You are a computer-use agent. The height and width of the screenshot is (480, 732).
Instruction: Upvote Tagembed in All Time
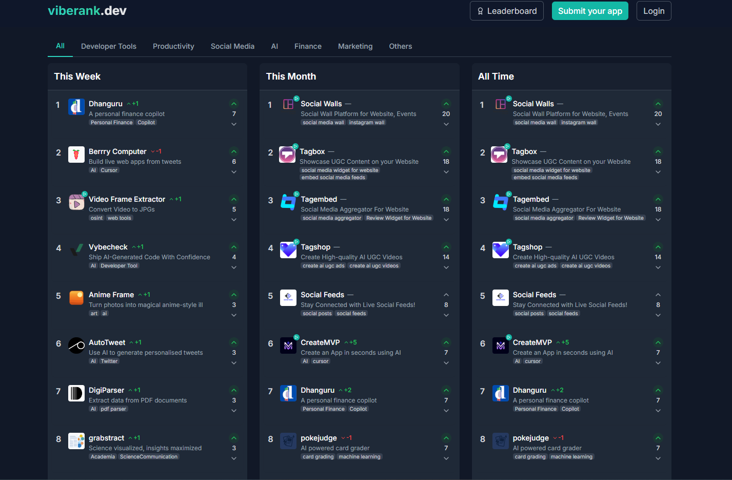click(x=658, y=199)
